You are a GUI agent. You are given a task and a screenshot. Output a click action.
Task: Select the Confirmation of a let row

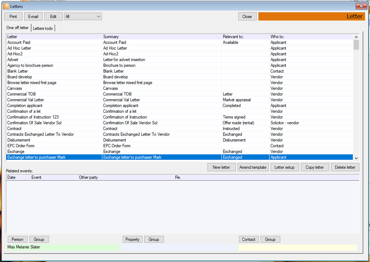point(179,111)
